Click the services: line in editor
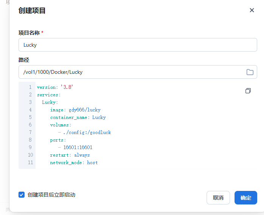Screen dimensions: 264x215 click(x=49, y=95)
